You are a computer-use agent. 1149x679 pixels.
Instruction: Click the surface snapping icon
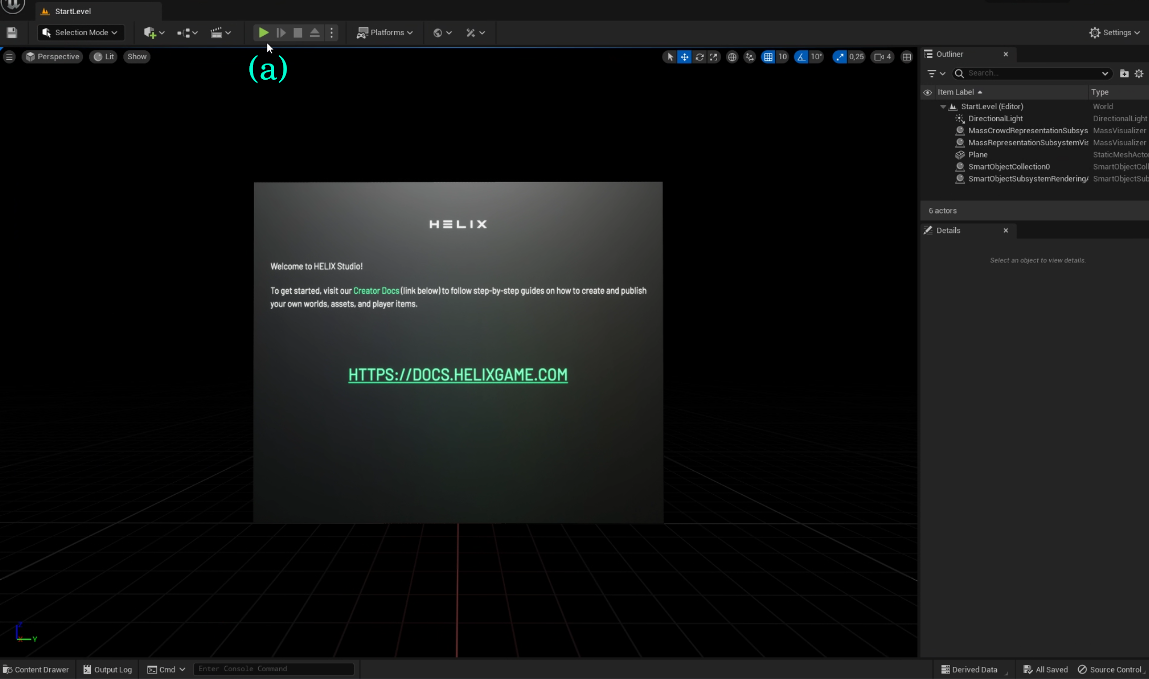[750, 57]
